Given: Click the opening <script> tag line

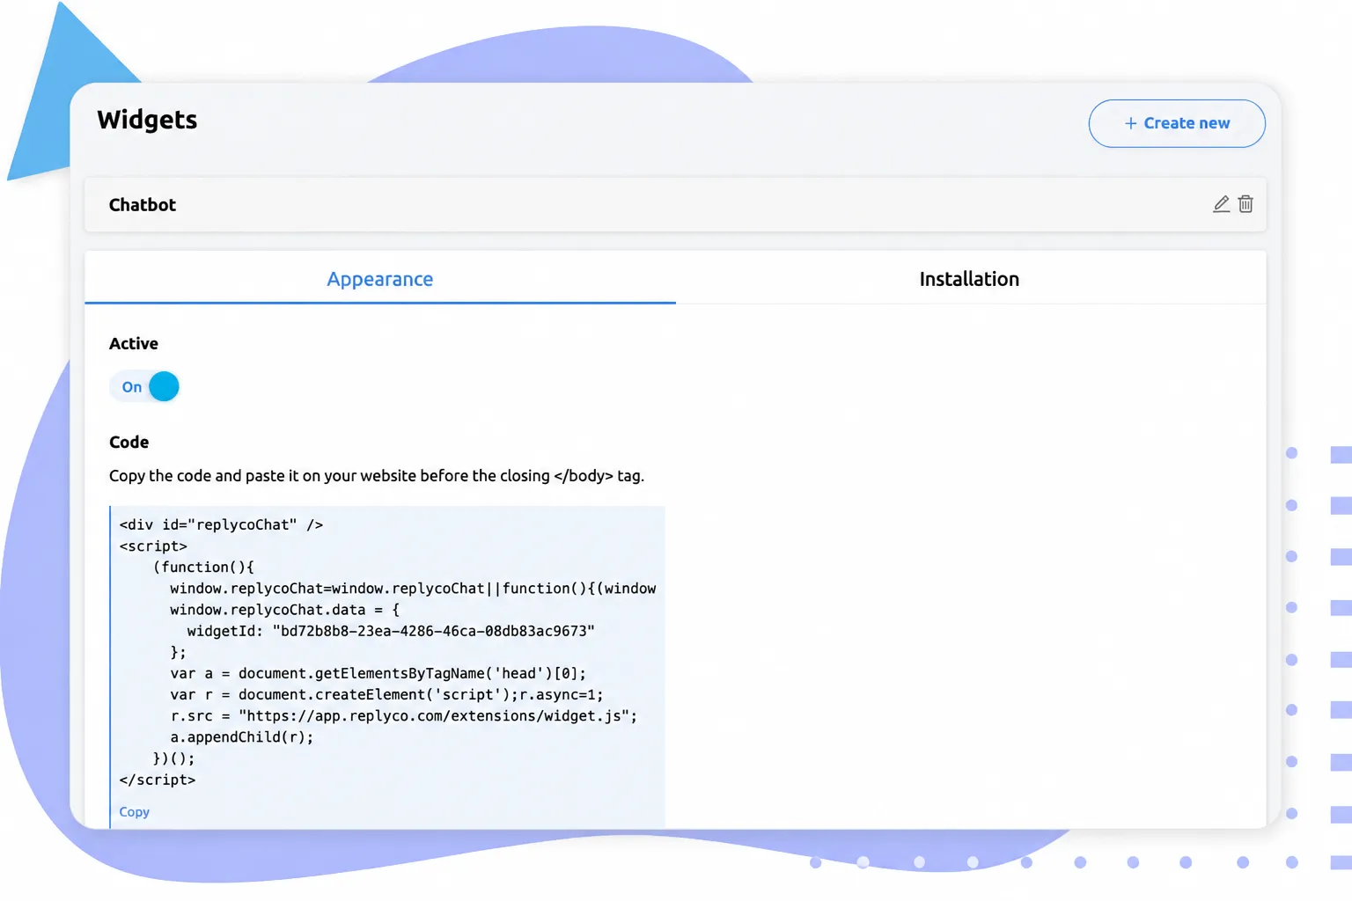Looking at the screenshot, I should pyautogui.click(x=153, y=546).
